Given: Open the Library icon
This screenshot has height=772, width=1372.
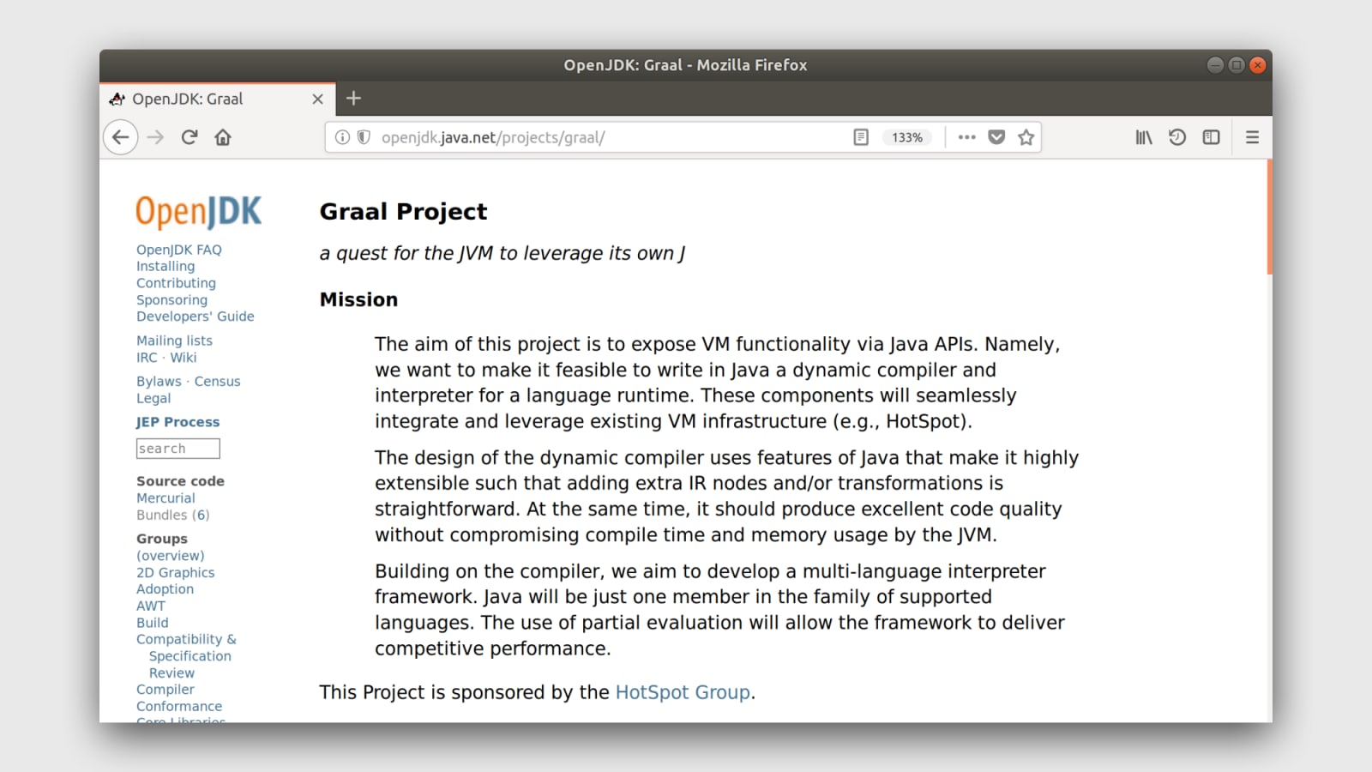Looking at the screenshot, I should pyautogui.click(x=1144, y=137).
